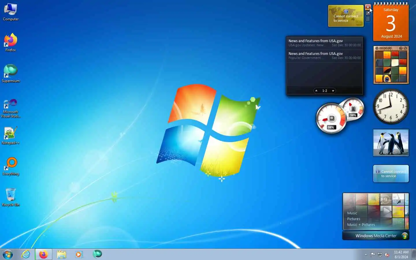Select Pictures in Media Center gadget

(x=354, y=219)
